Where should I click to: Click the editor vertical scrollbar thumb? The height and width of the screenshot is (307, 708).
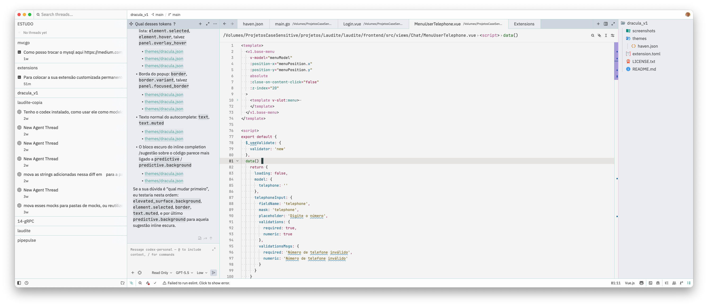coord(616,61)
